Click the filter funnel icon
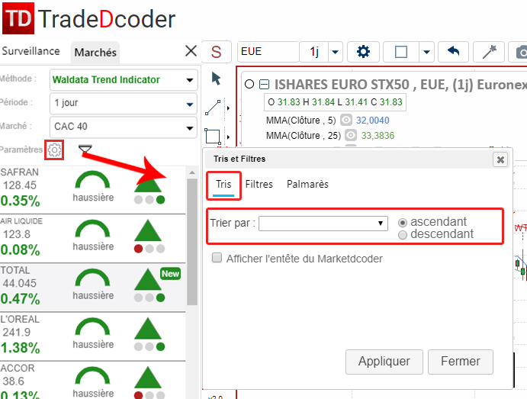 [85, 150]
